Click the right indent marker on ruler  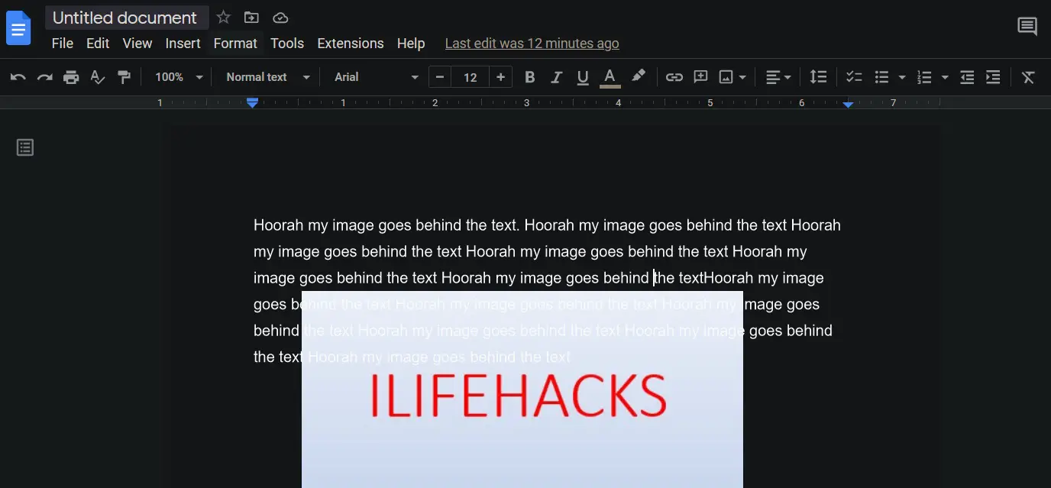(x=848, y=104)
